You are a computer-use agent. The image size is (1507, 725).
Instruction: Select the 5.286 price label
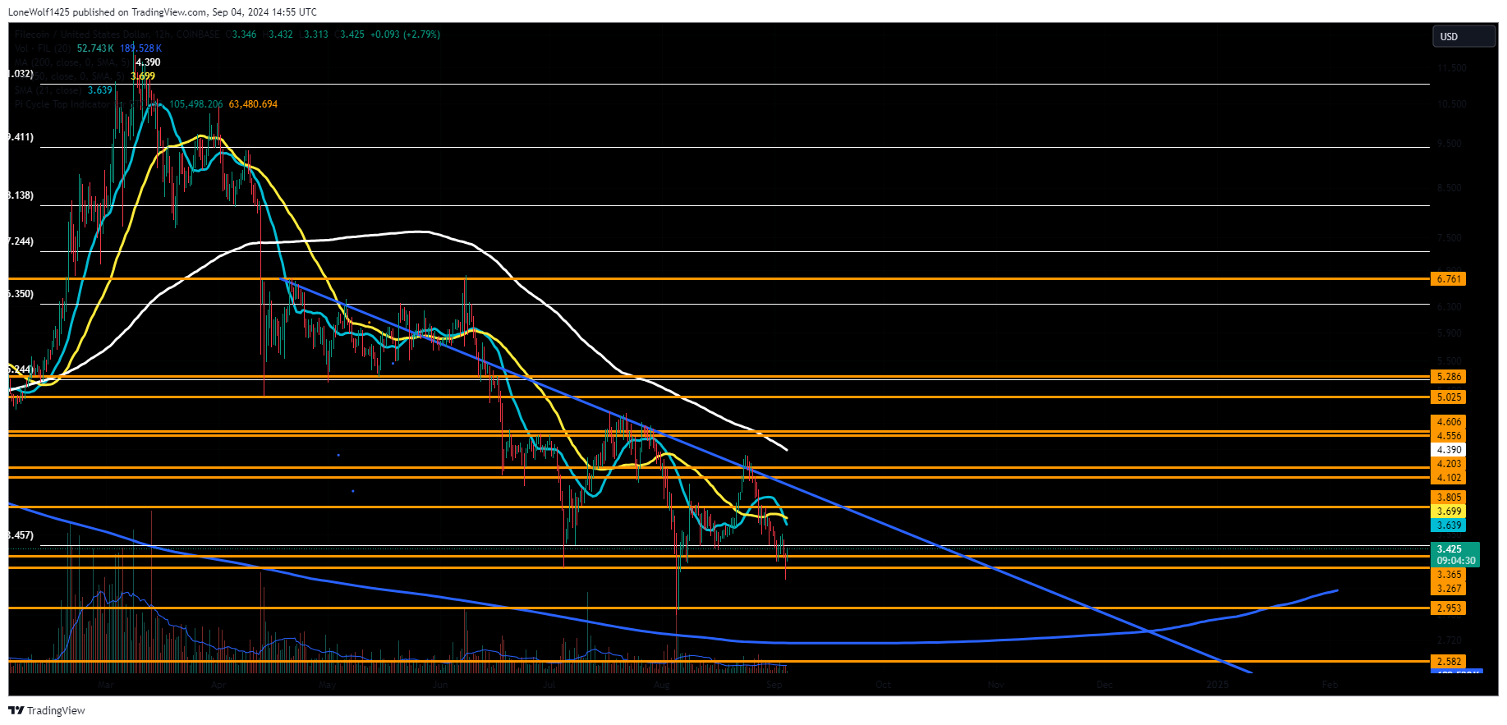click(1448, 377)
